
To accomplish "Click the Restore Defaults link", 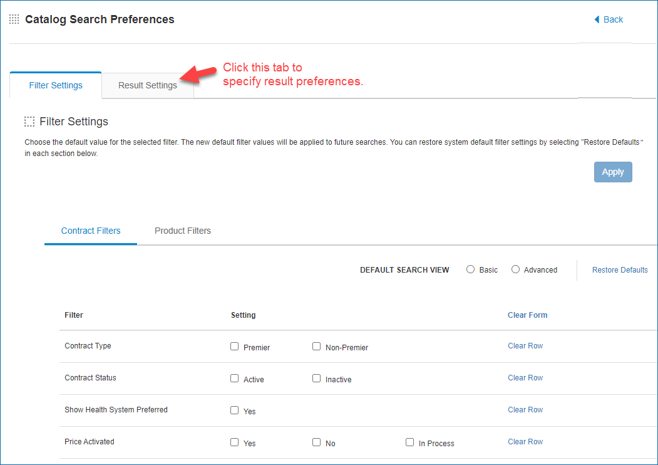I will [x=620, y=270].
